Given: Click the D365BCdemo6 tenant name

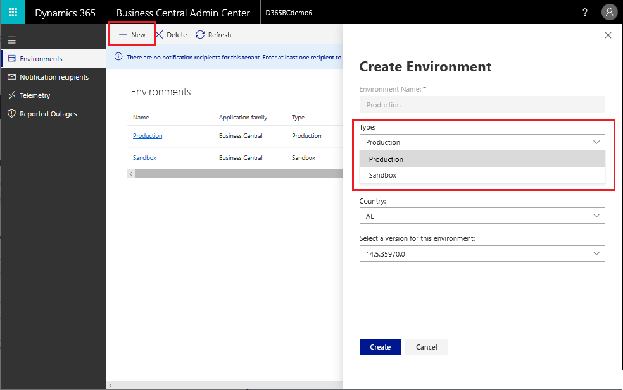Looking at the screenshot, I should 289,13.
